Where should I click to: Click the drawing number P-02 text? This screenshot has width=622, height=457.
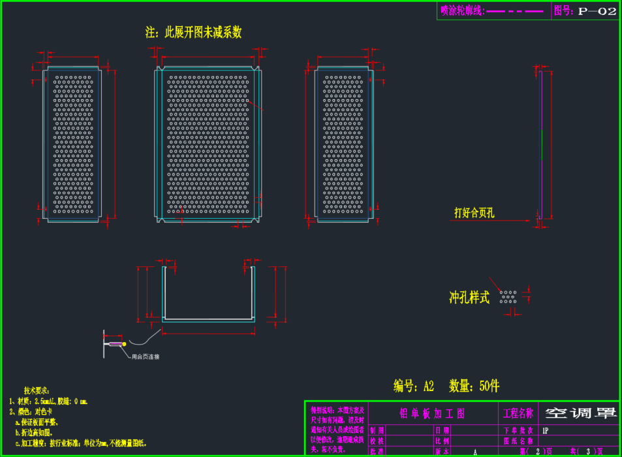597,11
